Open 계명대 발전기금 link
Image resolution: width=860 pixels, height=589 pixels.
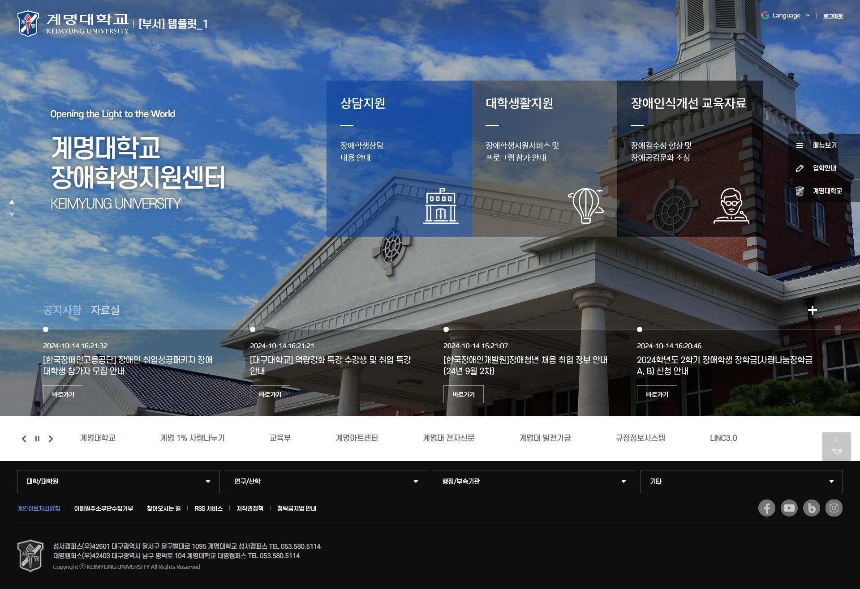(x=545, y=438)
